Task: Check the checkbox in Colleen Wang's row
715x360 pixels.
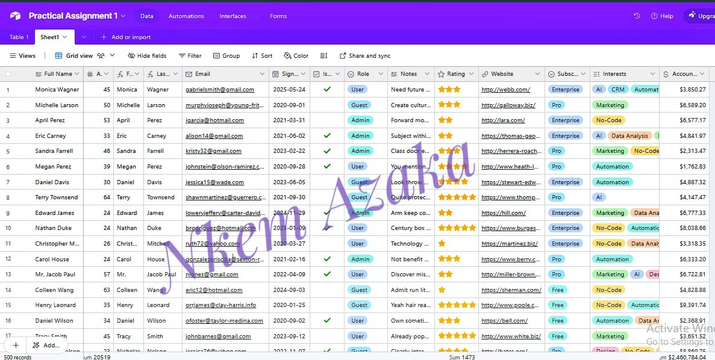Action: [327, 290]
